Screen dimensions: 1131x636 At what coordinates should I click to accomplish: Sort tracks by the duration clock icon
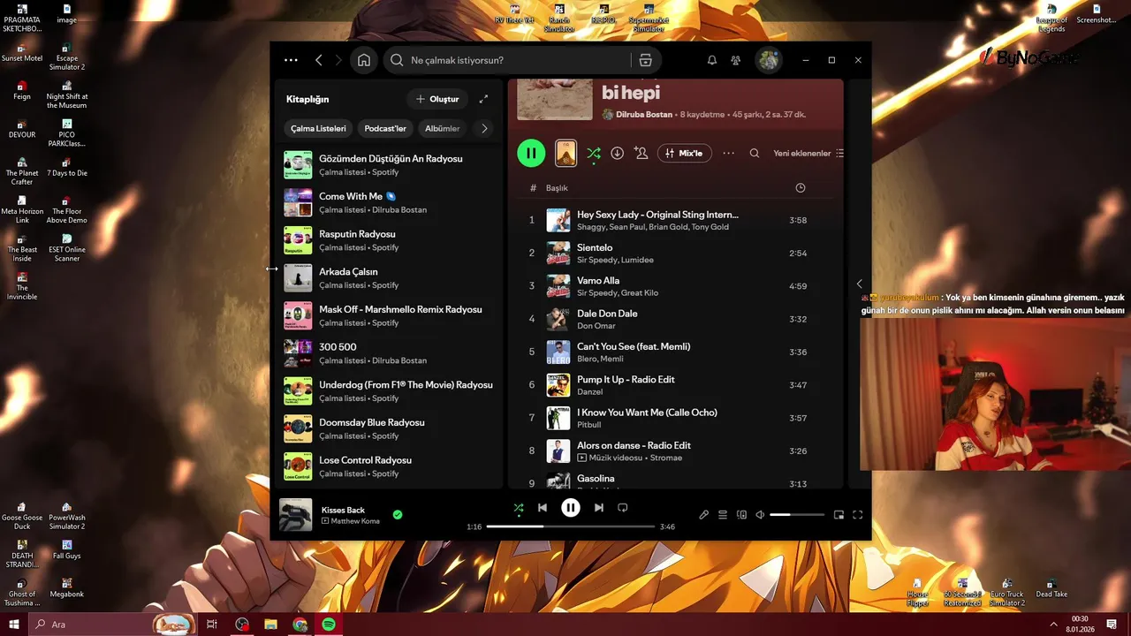[801, 188]
